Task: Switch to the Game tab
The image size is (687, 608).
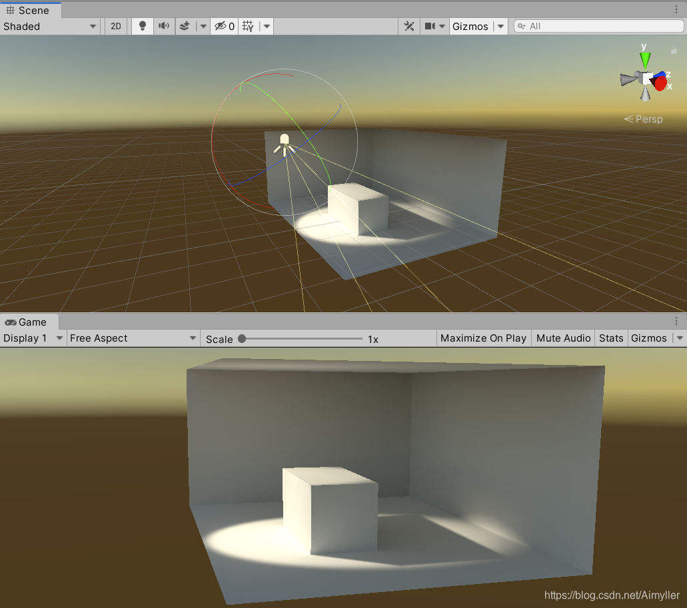Action: 29,322
